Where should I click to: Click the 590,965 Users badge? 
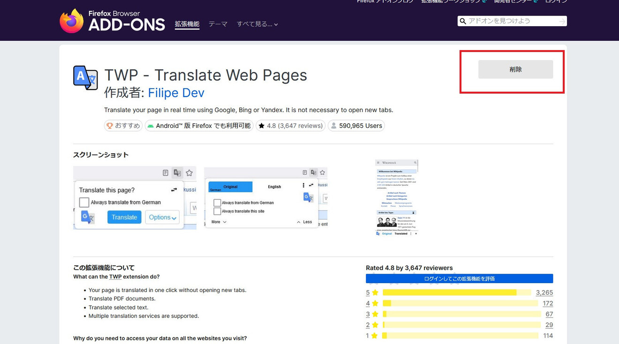356,126
